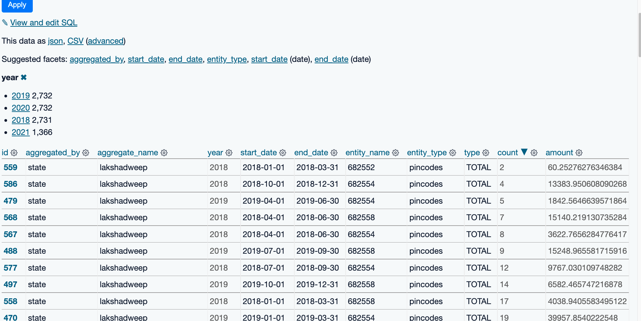Image resolution: width=641 pixels, height=321 pixels.
Task: Open start_date column gear menu
Action: point(283,153)
